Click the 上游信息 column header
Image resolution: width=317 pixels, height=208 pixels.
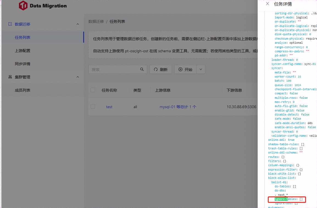click(163, 90)
